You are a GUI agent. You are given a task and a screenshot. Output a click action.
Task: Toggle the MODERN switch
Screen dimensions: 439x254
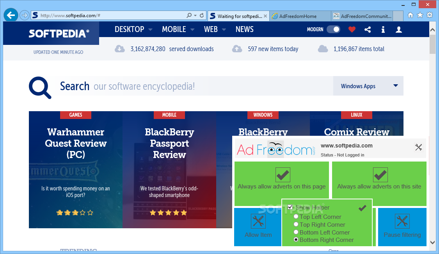tap(333, 29)
